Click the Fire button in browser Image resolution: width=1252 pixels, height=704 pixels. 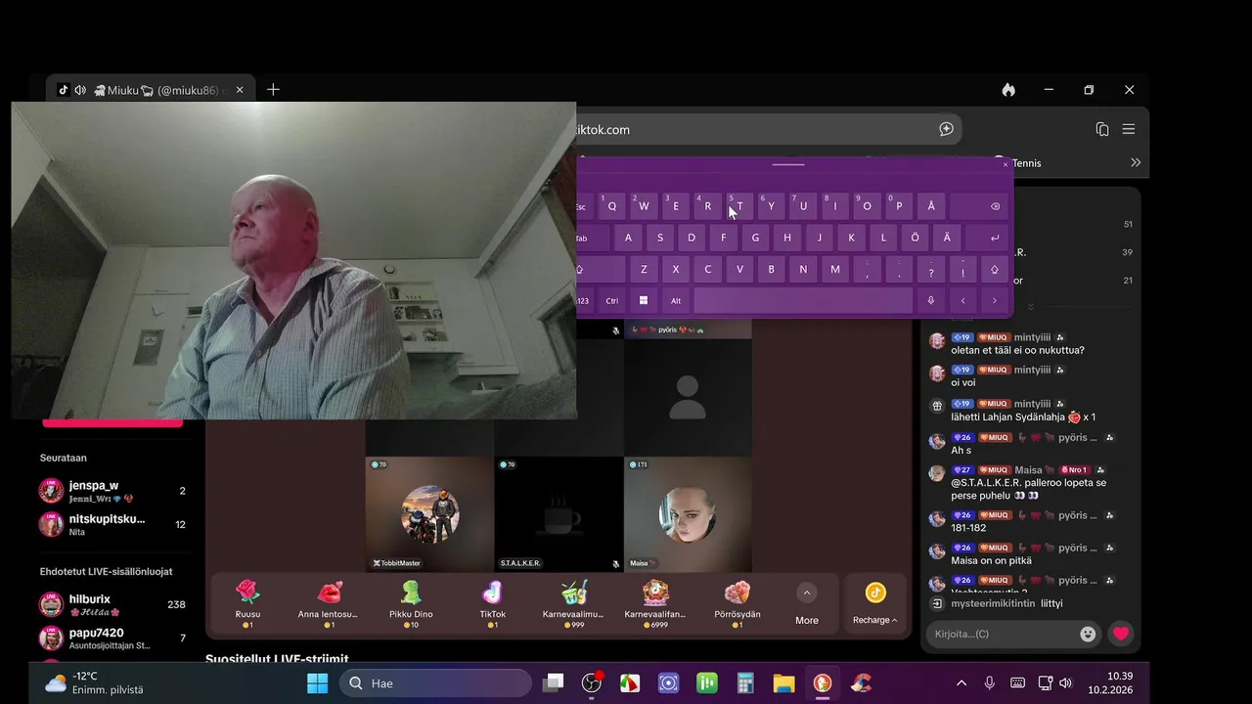1008,90
